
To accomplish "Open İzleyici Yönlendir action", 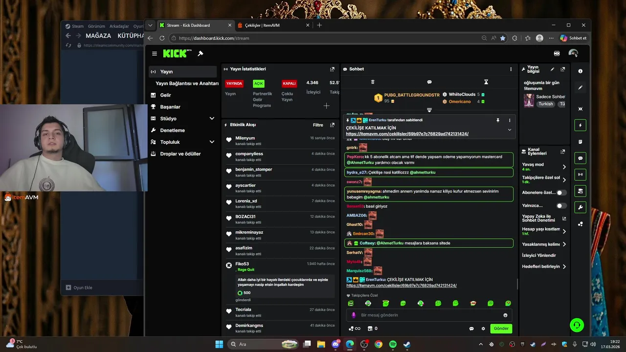I will click(x=539, y=255).
